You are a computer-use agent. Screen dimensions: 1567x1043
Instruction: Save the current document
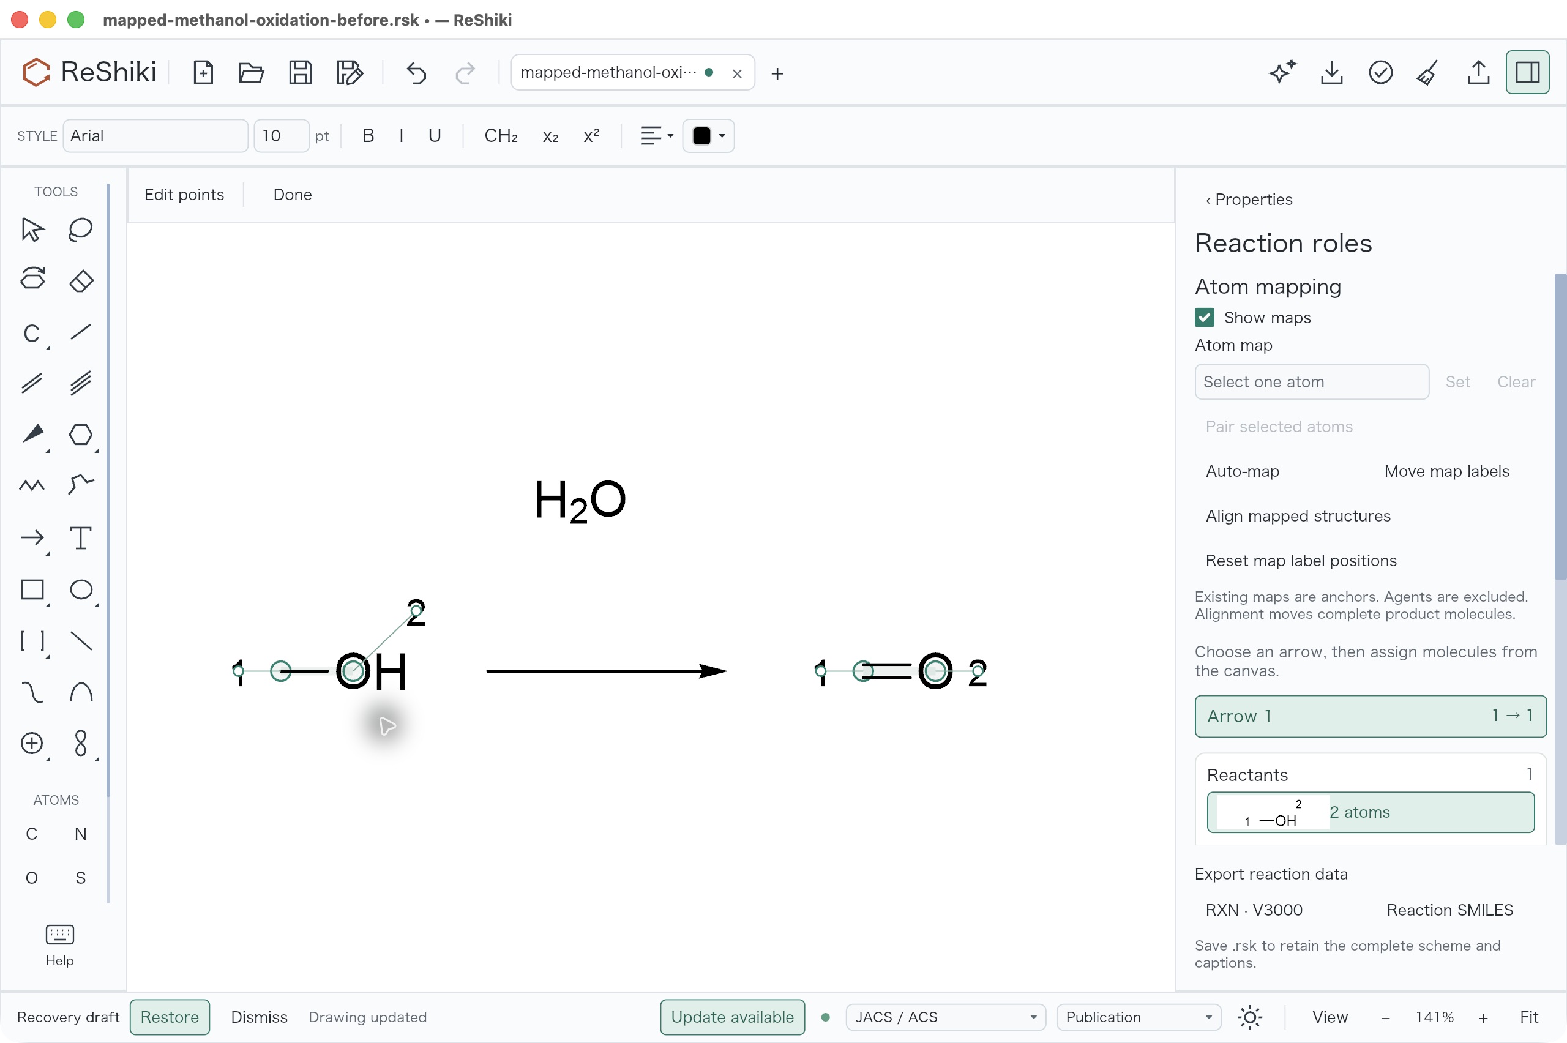(x=301, y=72)
